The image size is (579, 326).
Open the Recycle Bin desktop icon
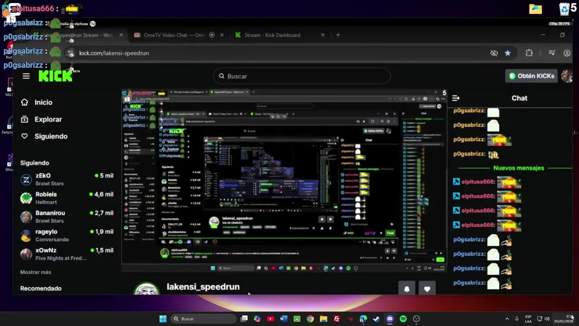coord(564,9)
